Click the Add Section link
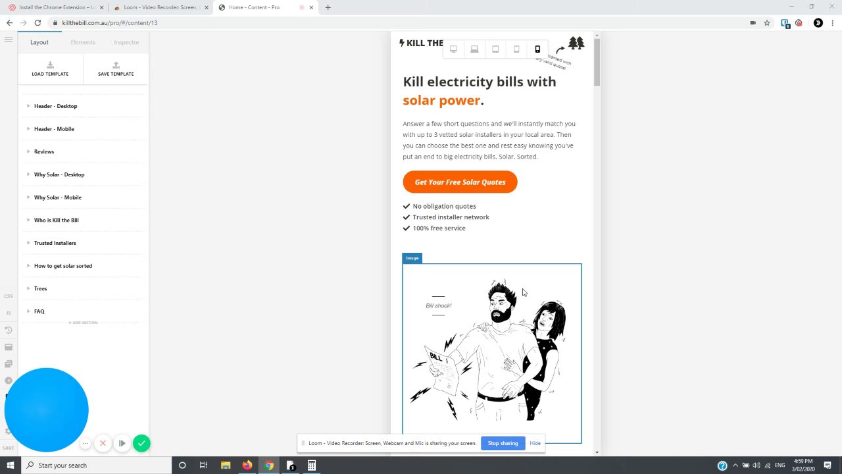The image size is (842, 474). pyautogui.click(x=83, y=323)
